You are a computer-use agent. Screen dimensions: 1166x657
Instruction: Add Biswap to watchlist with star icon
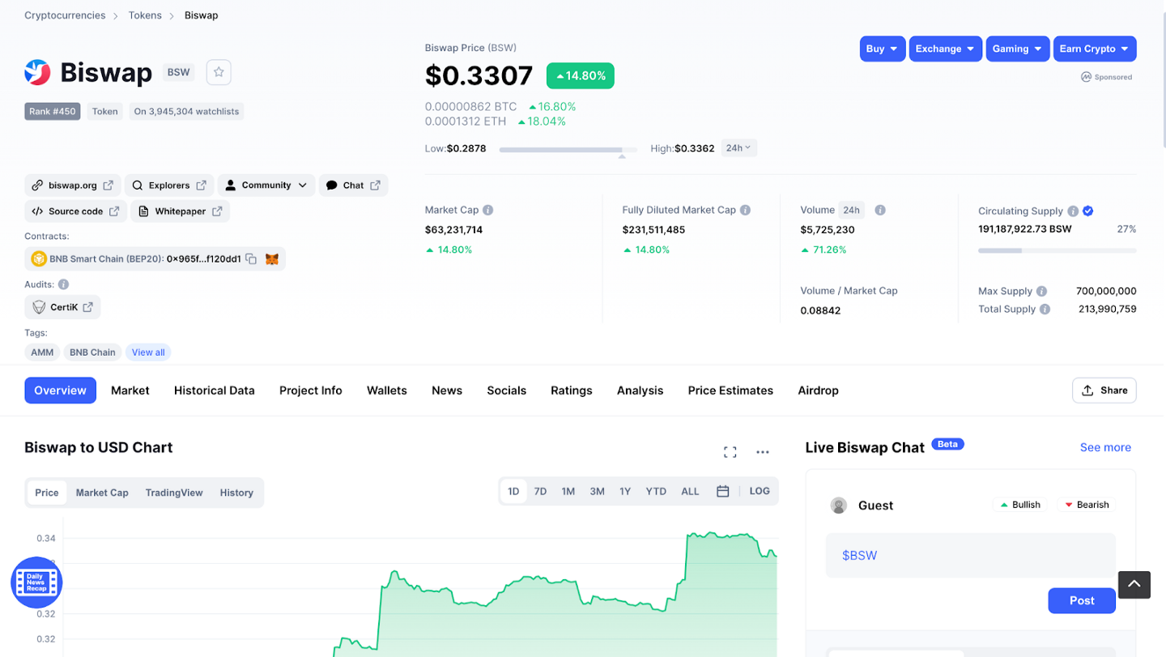click(219, 72)
